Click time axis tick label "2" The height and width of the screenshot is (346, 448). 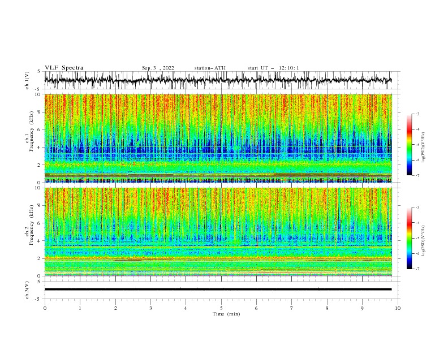(115, 308)
